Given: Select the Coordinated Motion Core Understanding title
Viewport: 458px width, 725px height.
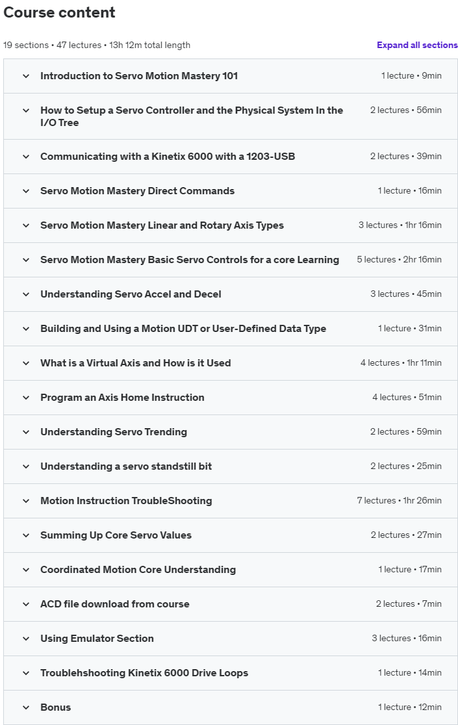Looking at the screenshot, I should [138, 570].
